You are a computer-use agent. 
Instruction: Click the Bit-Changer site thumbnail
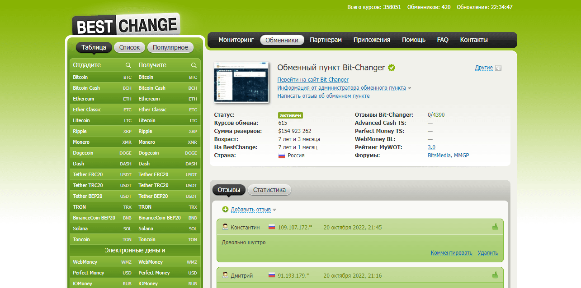click(x=241, y=82)
